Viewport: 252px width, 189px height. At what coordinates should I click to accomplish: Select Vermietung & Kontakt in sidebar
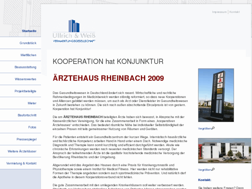point(21,163)
